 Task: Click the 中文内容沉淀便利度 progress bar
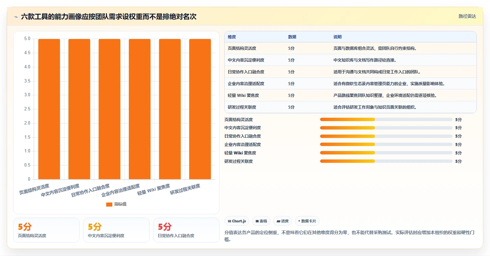(x=386, y=128)
